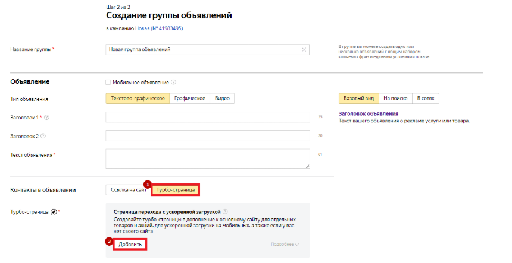This screenshot has height=263, width=512.
Task: Click the rocket icon near Турбо-страница label
Action: point(54,212)
